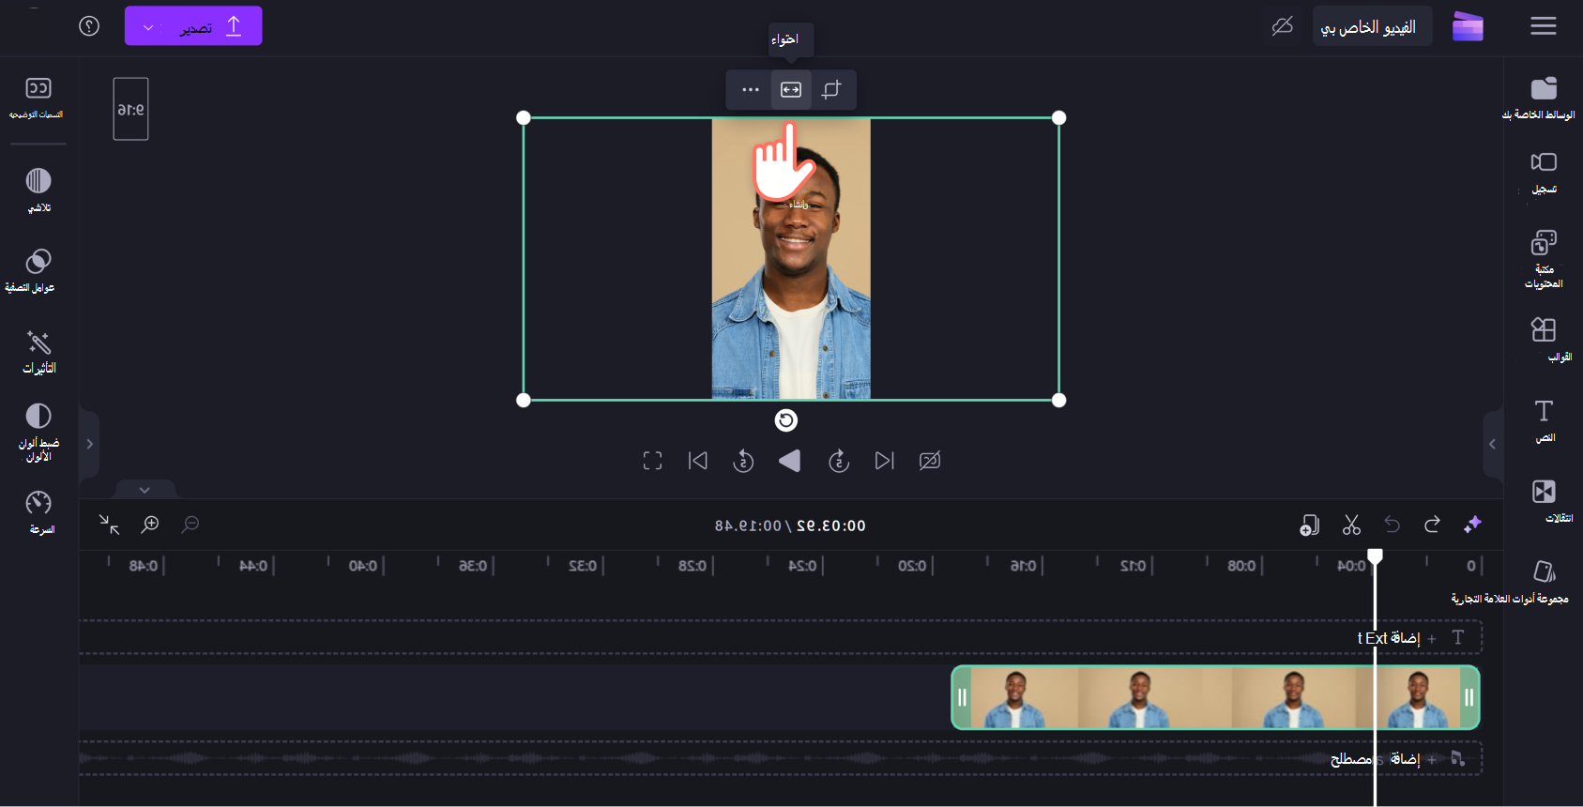Open the three-dots more options on floating toolbar
The width and height of the screenshot is (1583, 807).
pos(750,90)
